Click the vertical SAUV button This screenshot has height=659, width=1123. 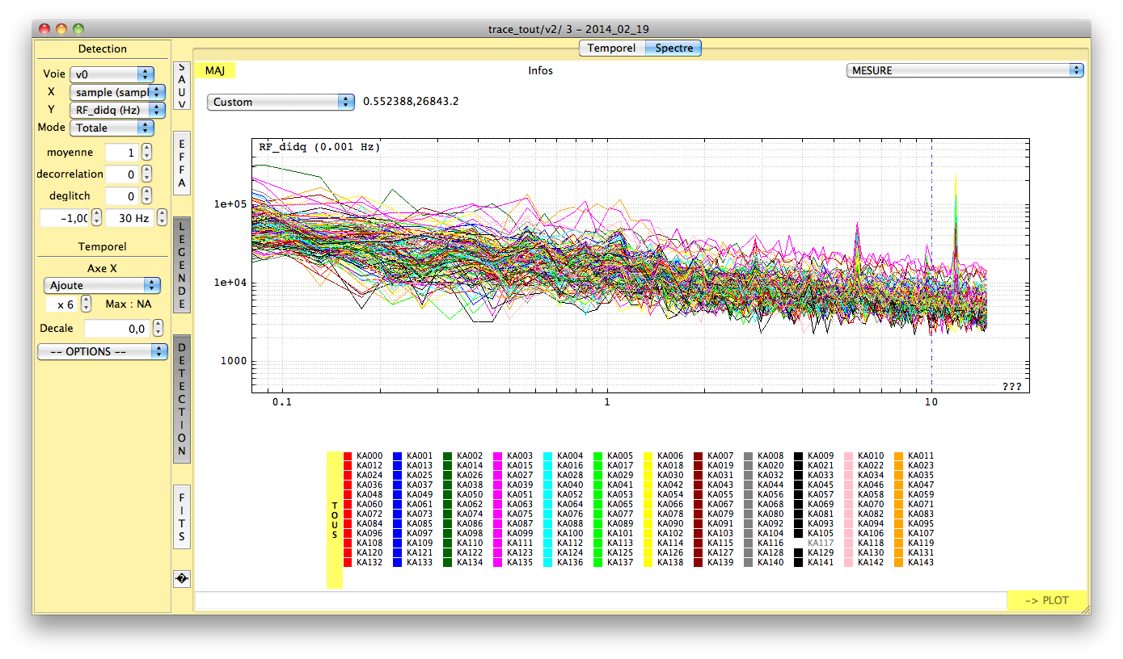point(182,86)
